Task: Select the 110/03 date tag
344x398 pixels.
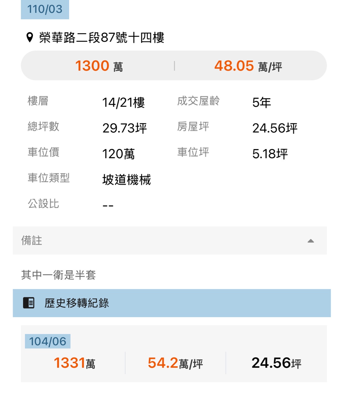Action: pyautogui.click(x=45, y=9)
